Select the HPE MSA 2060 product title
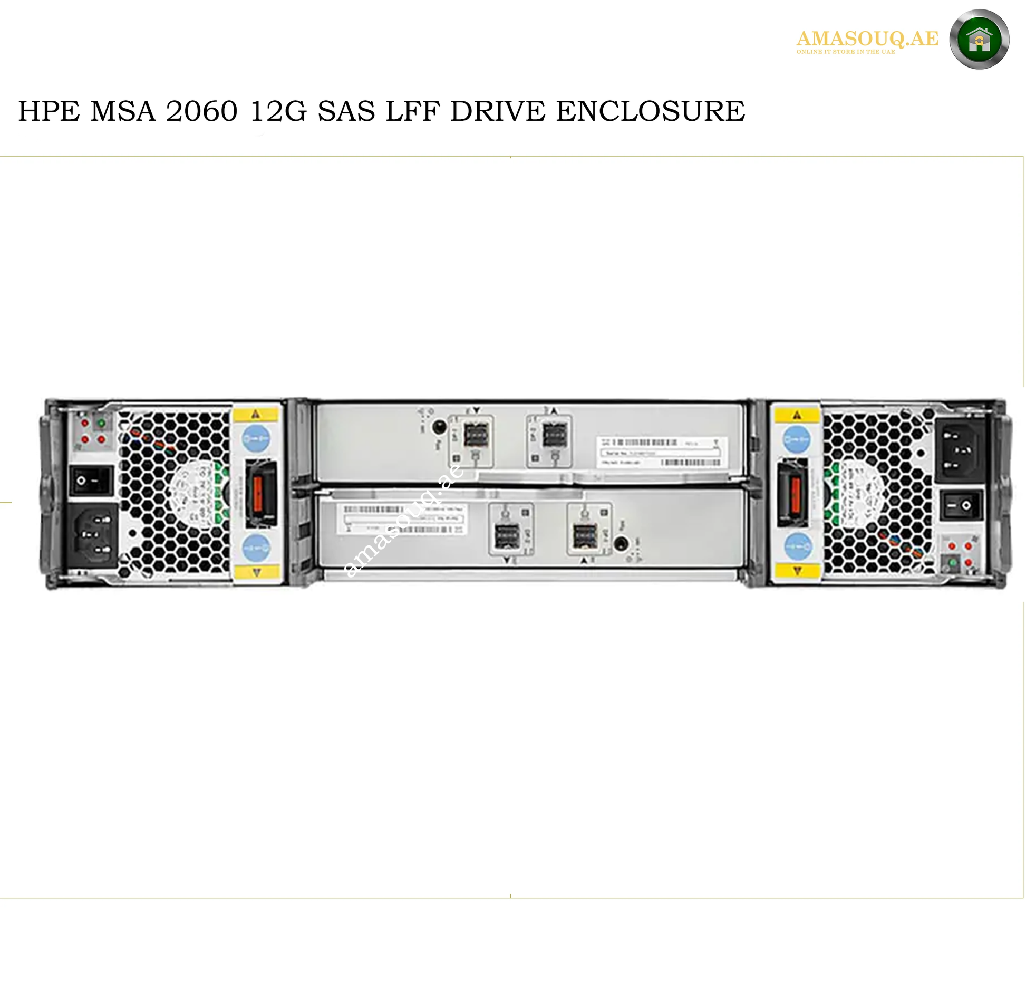Image resolution: width=1026 pixels, height=989 pixels. 382,111
